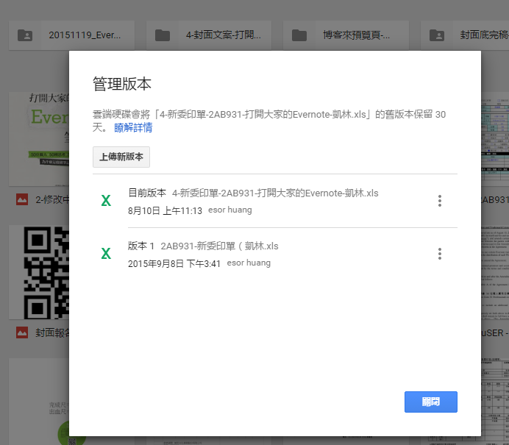Screen dimensions: 509x445
Task: Open three-dot menu for 目前版本 row
Action: (x=440, y=201)
